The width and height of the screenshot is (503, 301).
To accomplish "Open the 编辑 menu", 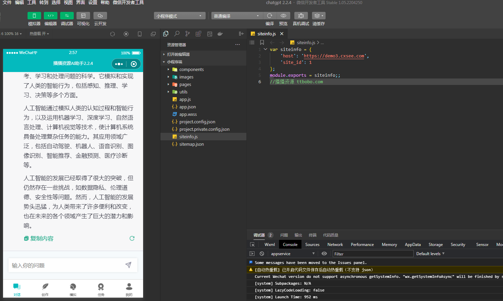I will tap(19, 2).
